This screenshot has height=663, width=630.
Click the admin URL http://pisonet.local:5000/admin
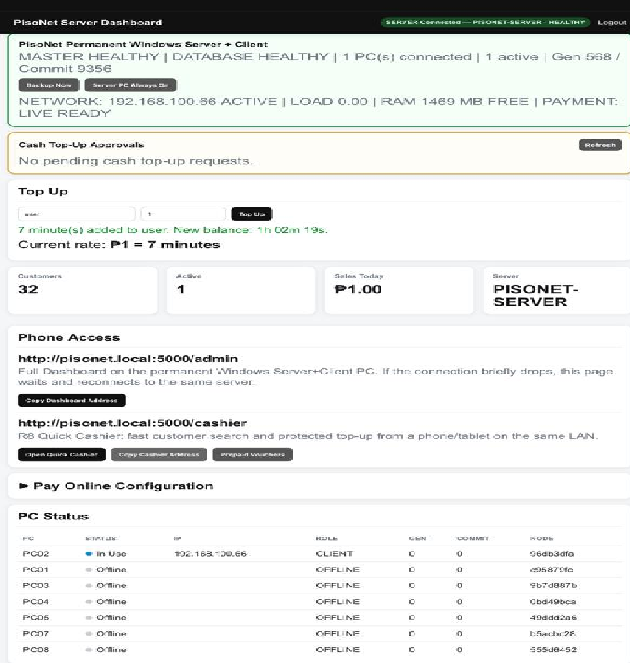click(128, 359)
